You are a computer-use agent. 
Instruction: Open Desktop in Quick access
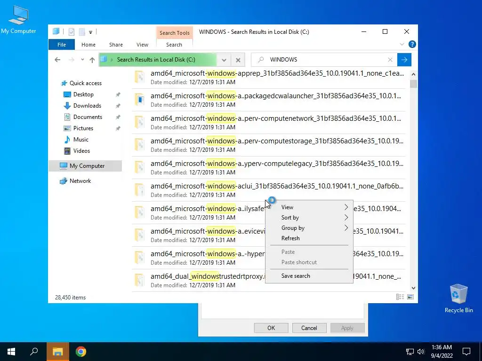(x=83, y=94)
